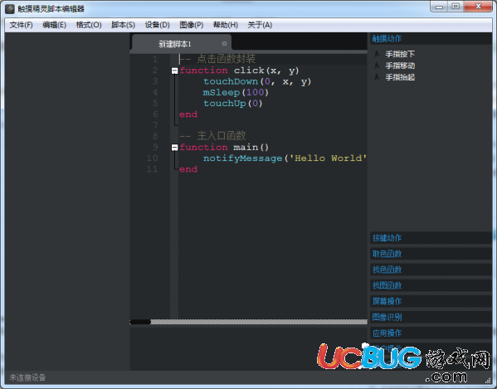Click the function icon beside 手指移动
Viewport: 497px width, 389px height.
click(377, 66)
